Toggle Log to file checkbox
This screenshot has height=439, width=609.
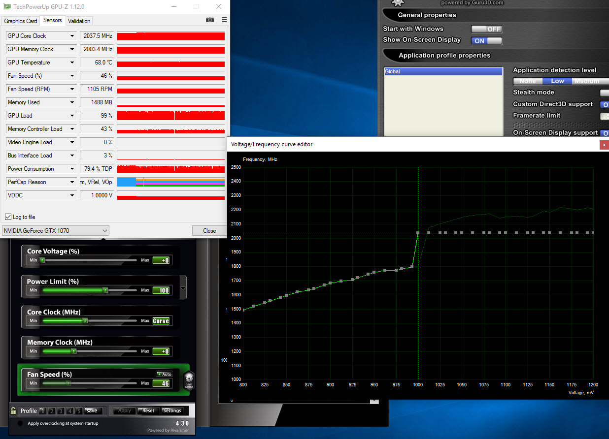[8, 217]
